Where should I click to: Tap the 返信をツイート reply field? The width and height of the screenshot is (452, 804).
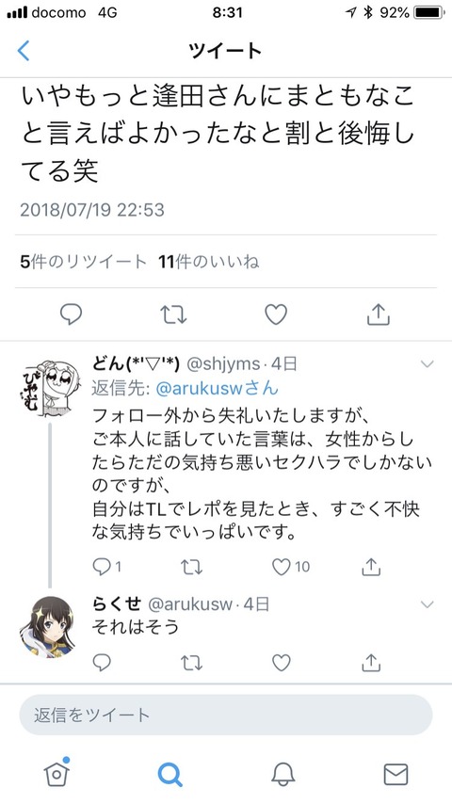(x=226, y=715)
